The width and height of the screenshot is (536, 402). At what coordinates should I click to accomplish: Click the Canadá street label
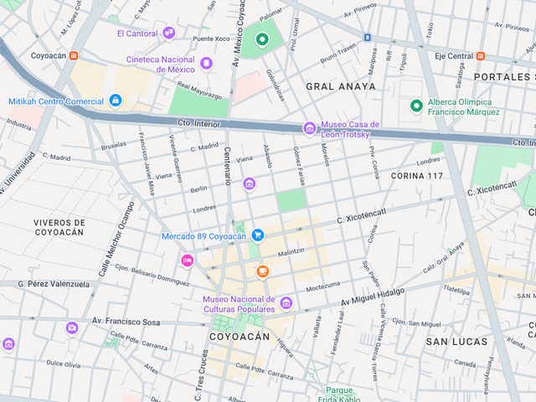click(x=466, y=363)
